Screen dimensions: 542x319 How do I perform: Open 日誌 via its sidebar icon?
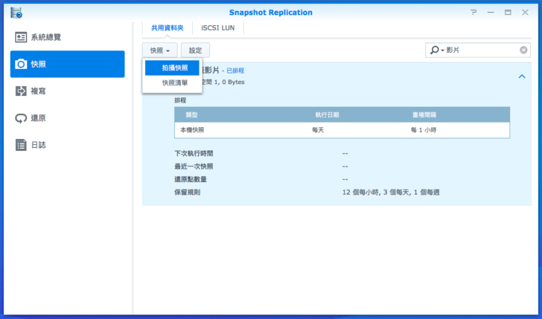pos(21,145)
